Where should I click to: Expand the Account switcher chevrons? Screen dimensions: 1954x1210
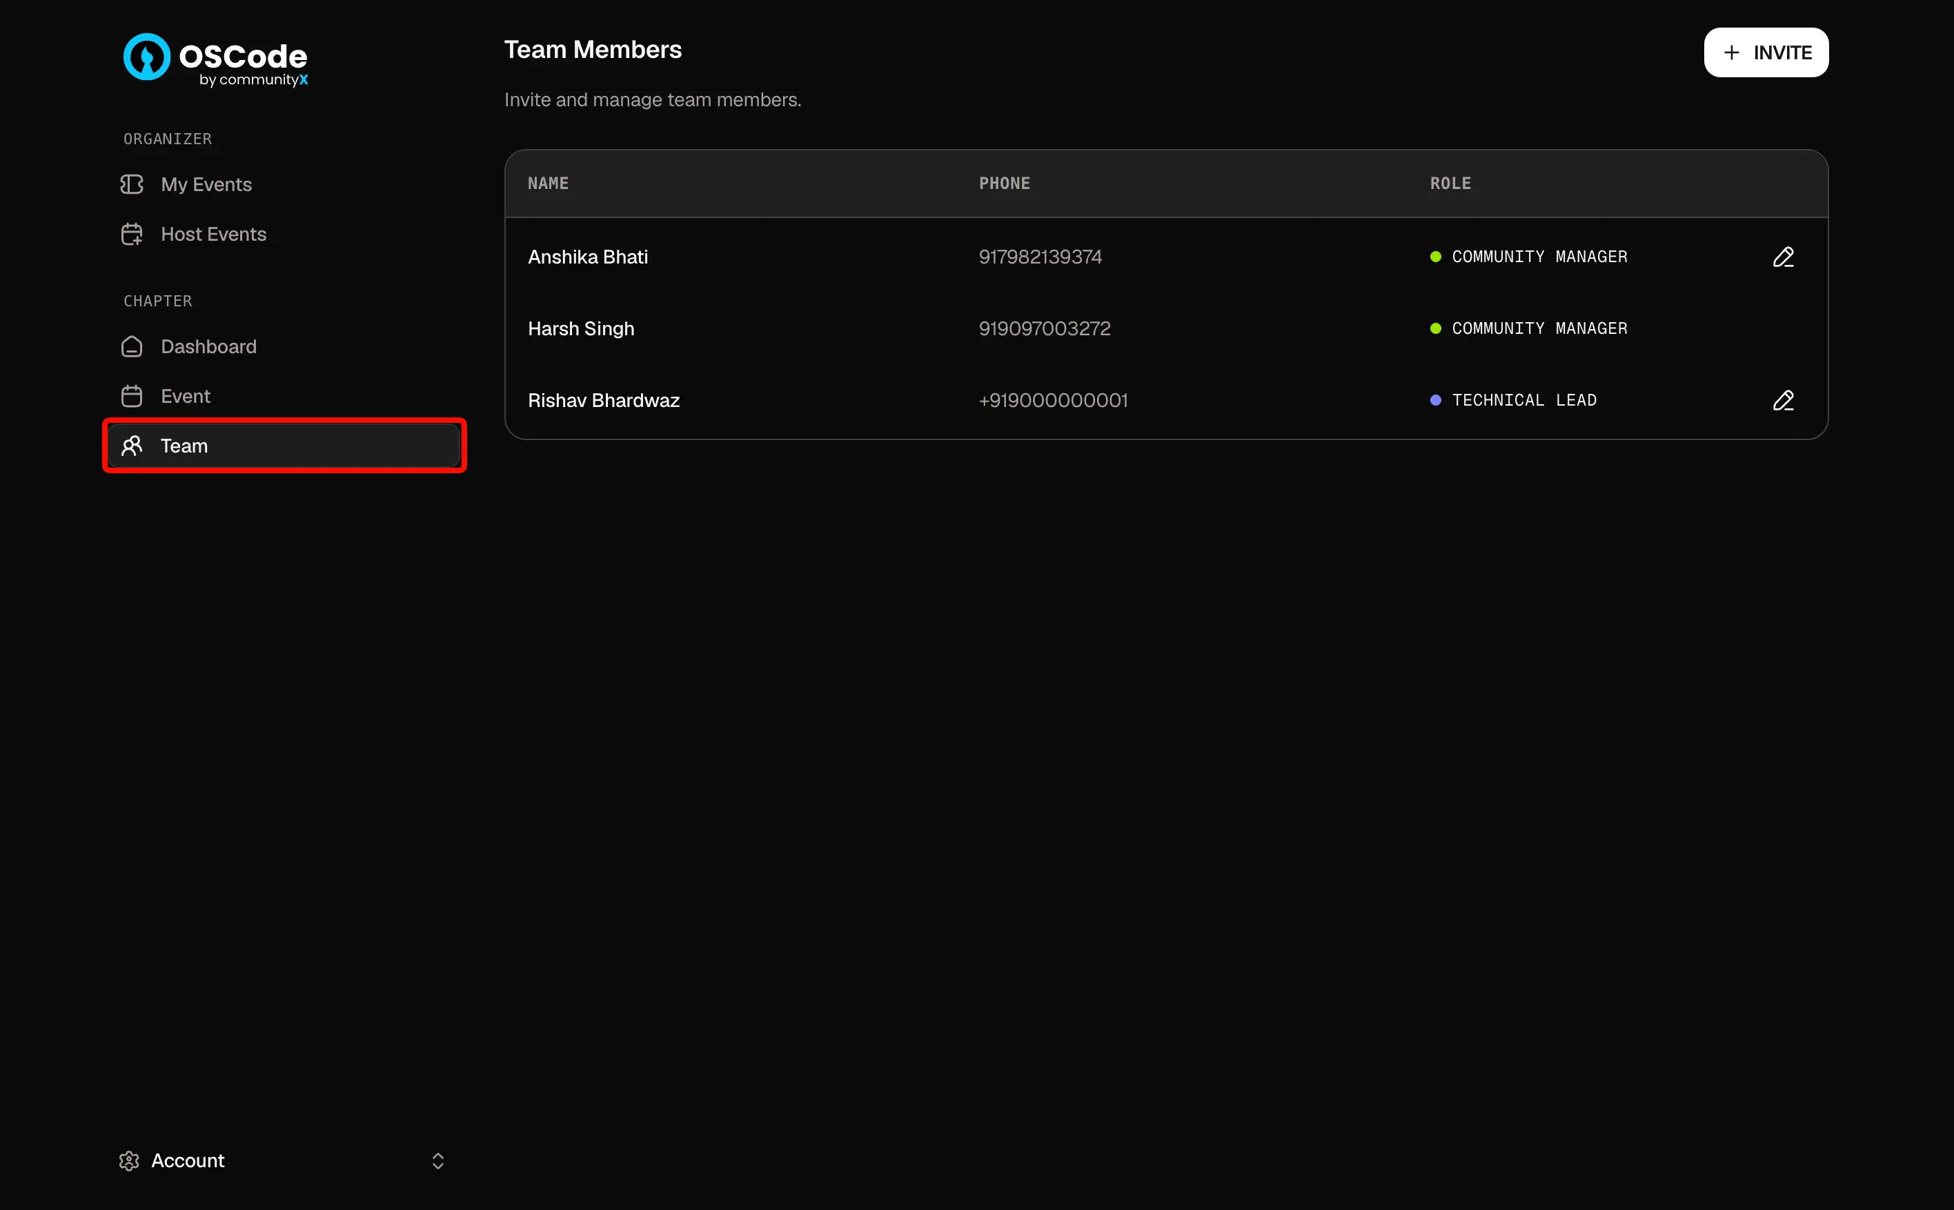[x=437, y=1160]
